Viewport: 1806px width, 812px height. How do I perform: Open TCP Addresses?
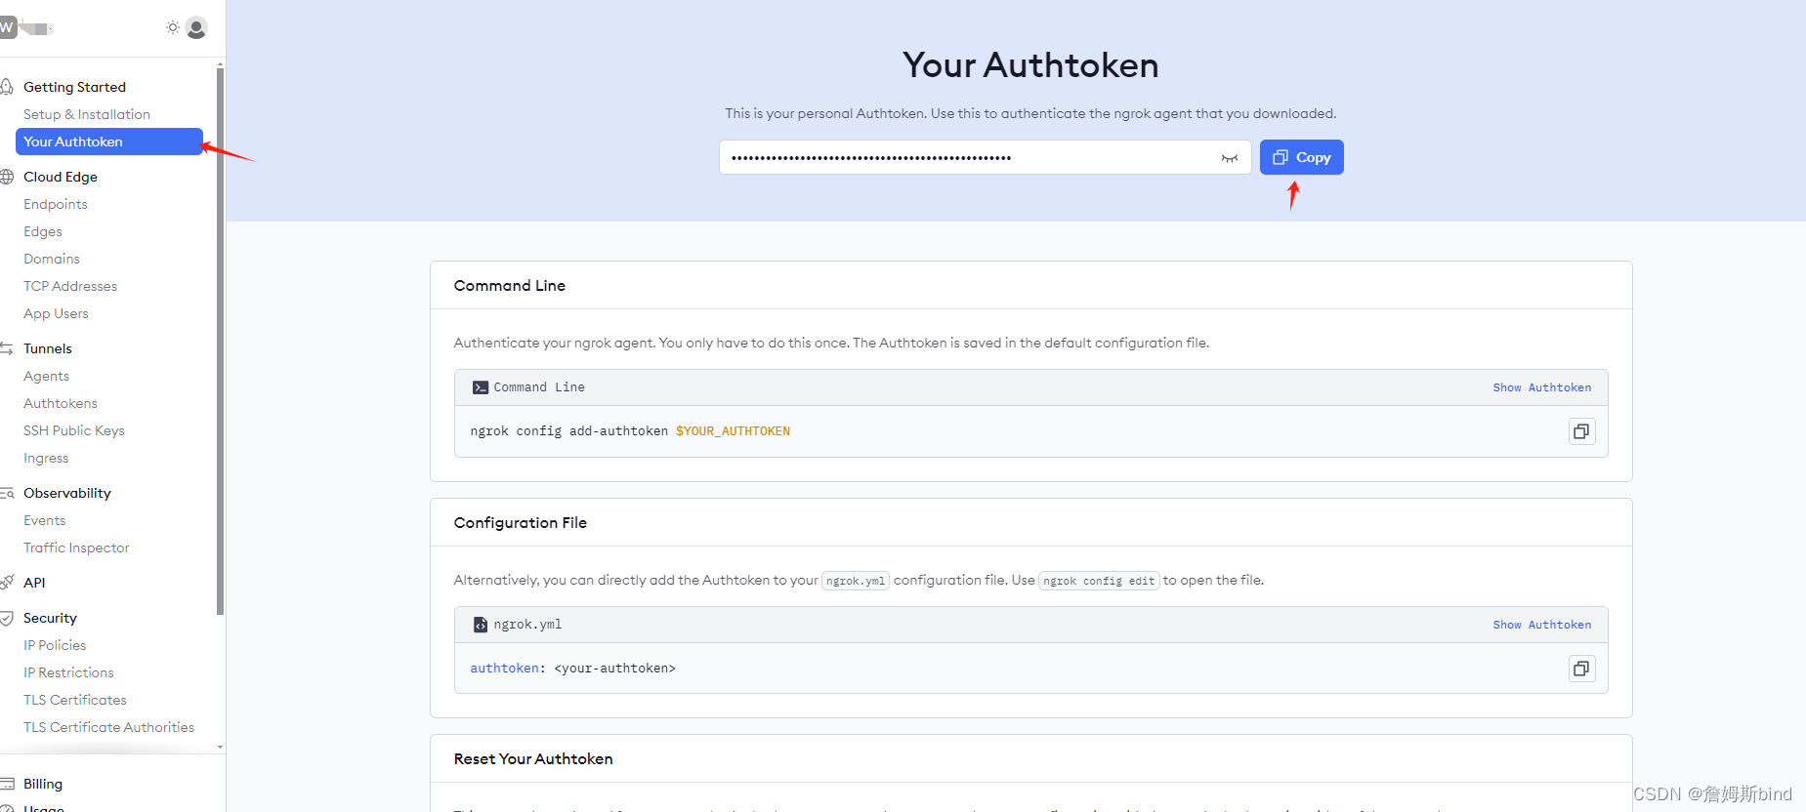[70, 286]
